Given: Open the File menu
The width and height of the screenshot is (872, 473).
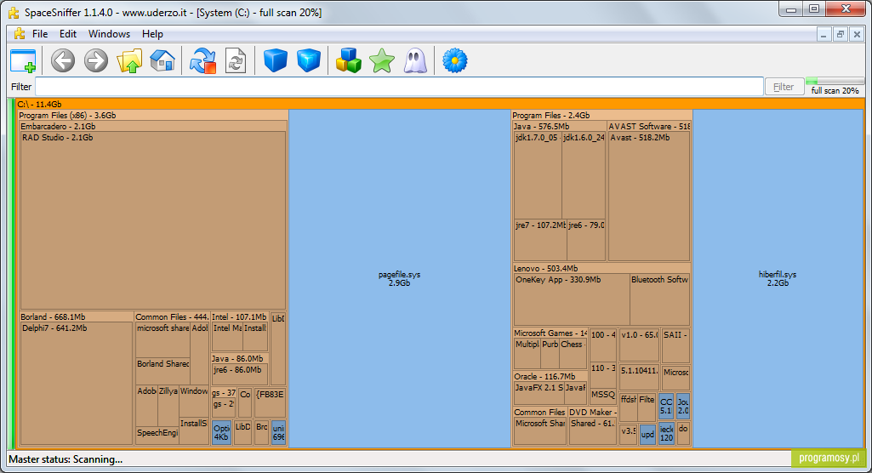Looking at the screenshot, I should click(x=40, y=34).
